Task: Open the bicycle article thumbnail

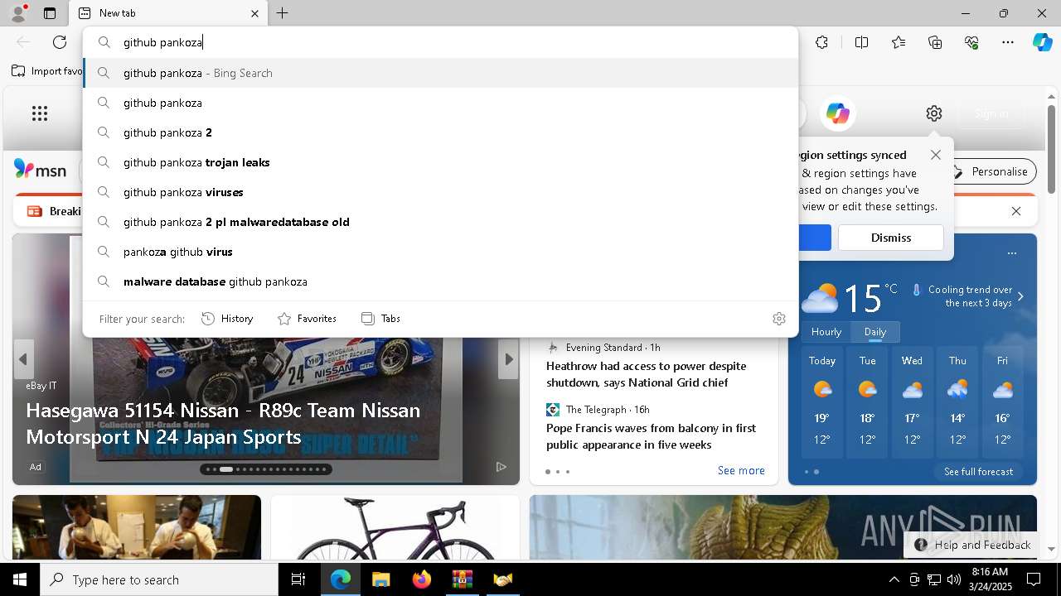Action: point(395,527)
